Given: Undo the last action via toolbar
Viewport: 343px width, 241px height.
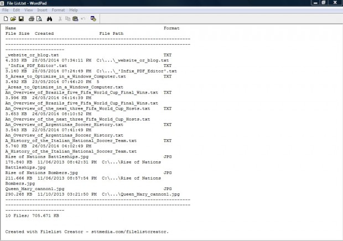Looking at the screenshot, I should 82,18.
